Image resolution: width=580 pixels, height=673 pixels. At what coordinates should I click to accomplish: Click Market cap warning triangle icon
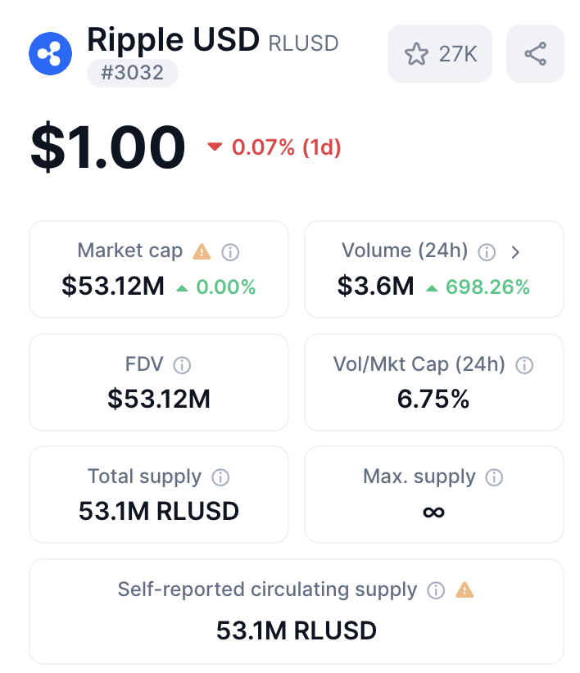coord(202,251)
